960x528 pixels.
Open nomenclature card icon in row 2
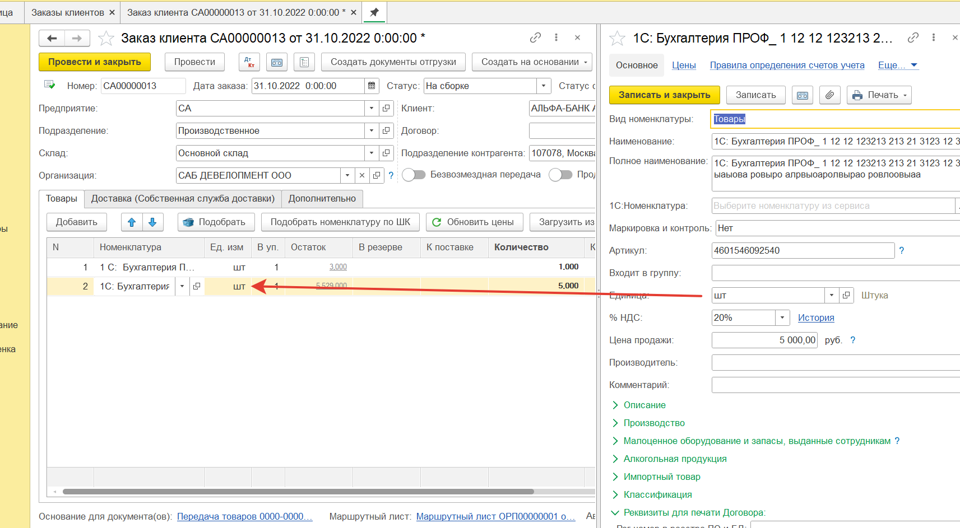tap(197, 286)
